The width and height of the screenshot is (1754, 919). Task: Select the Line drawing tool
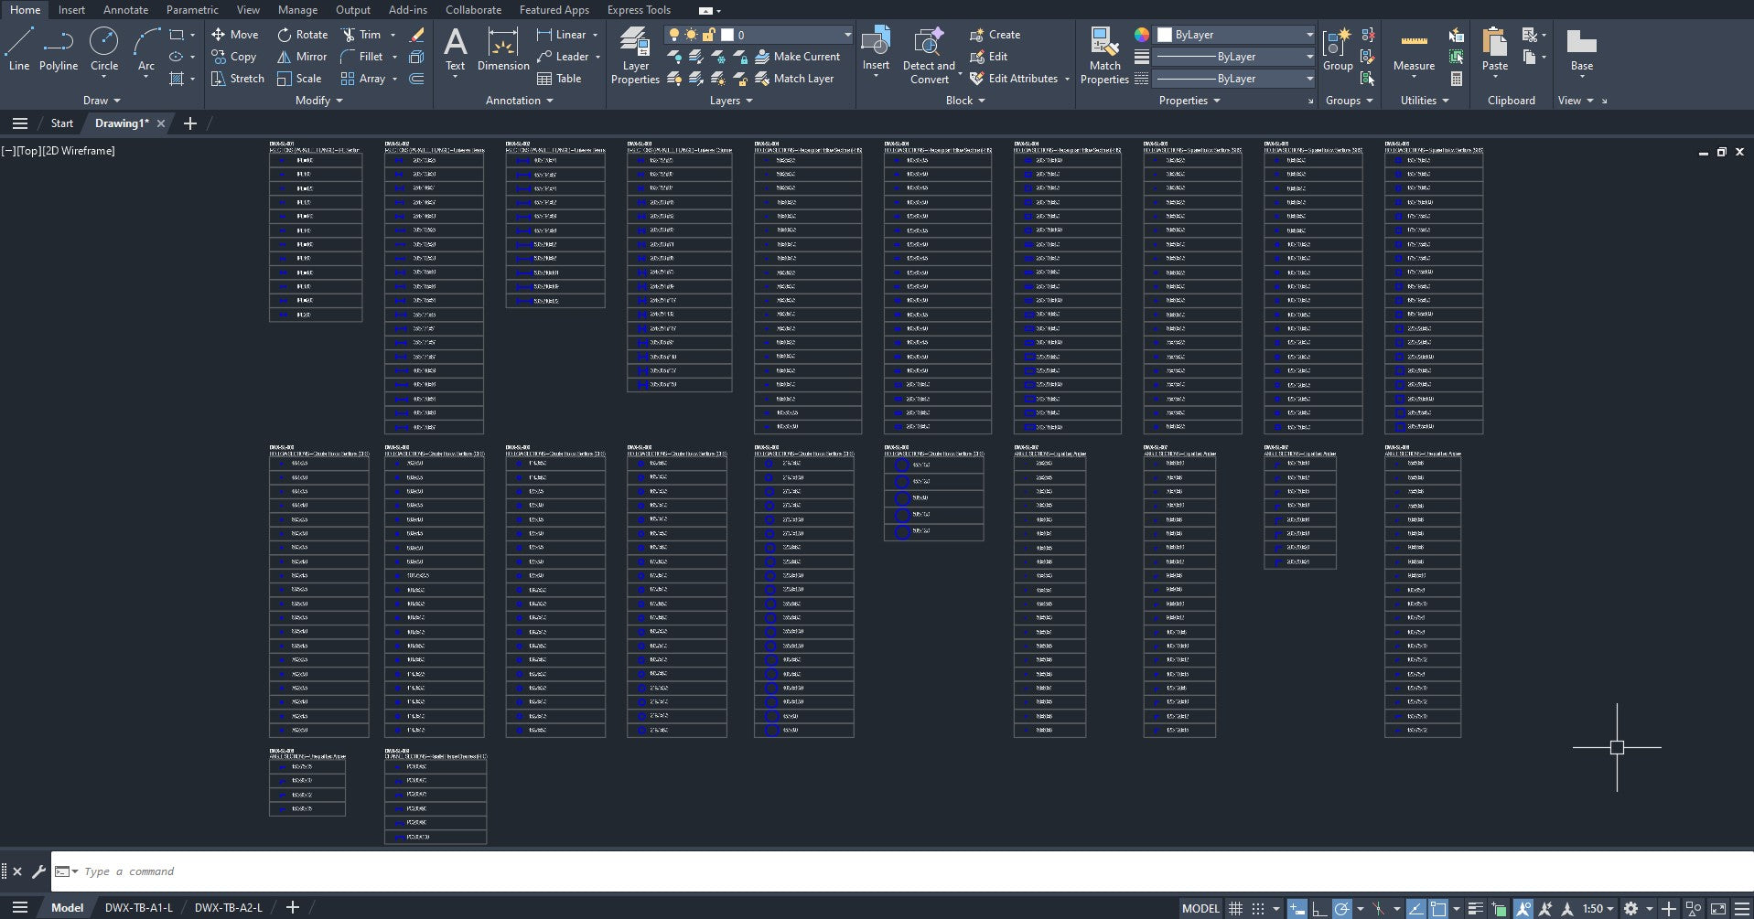coord(19,49)
